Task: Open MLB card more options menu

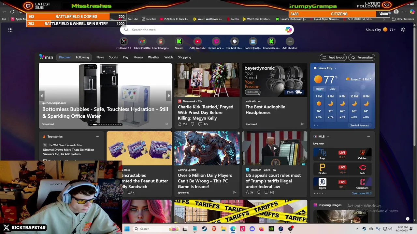Action: [368, 136]
